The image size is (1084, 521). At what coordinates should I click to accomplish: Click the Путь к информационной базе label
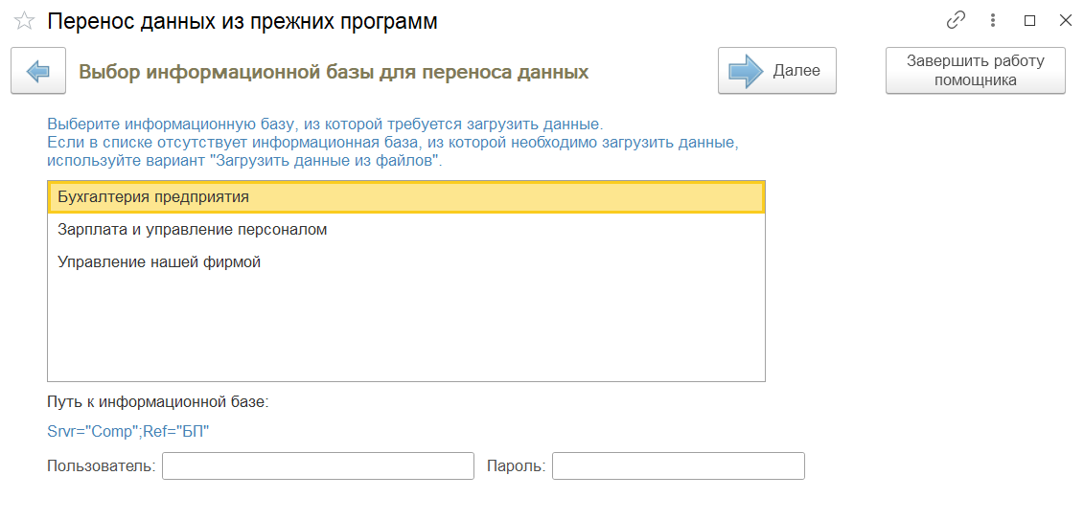coord(157,401)
